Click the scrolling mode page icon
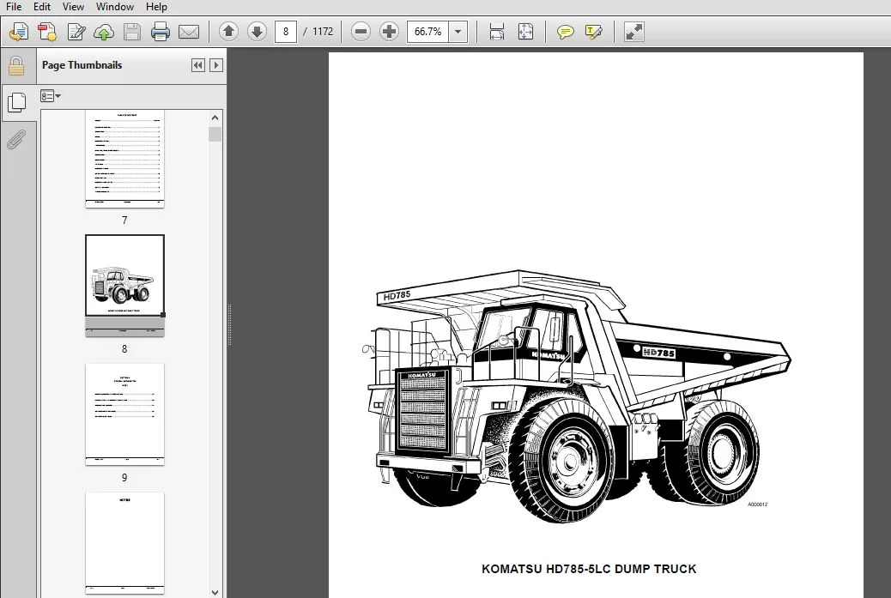This screenshot has width=891, height=598. tap(497, 32)
